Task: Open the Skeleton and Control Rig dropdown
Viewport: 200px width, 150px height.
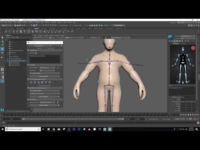Action: click(45, 94)
